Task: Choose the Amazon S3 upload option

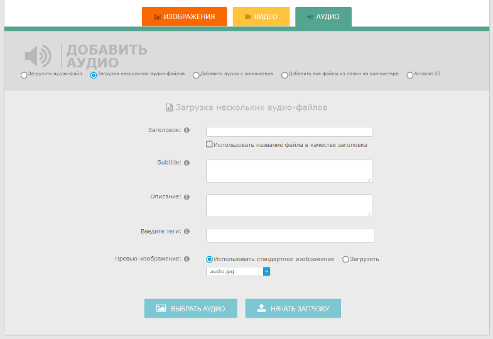Action: (x=410, y=75)
